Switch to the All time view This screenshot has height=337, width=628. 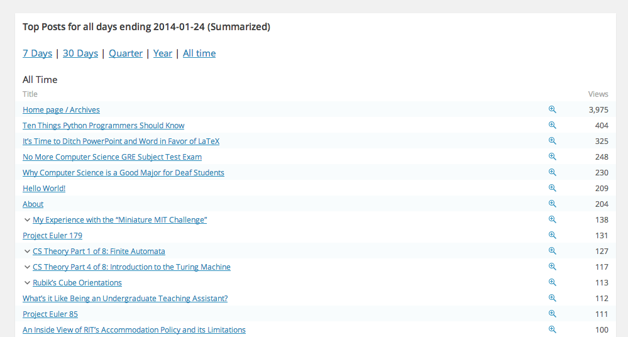199,53
